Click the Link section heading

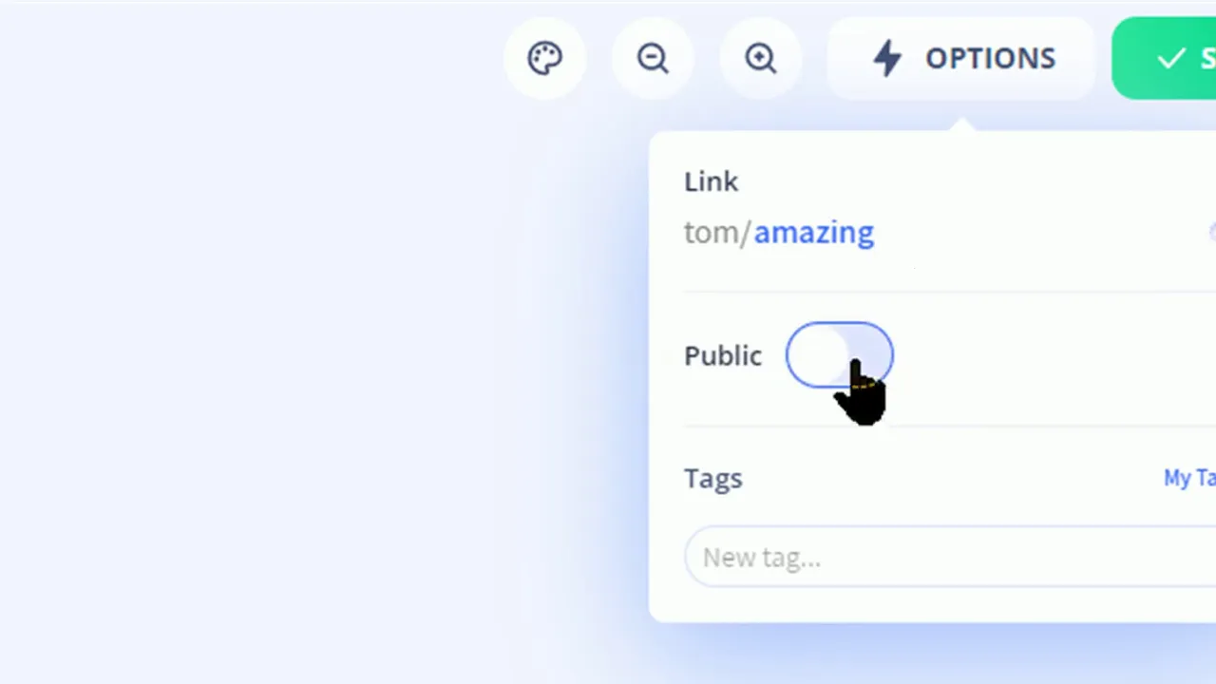pos(711,181)
